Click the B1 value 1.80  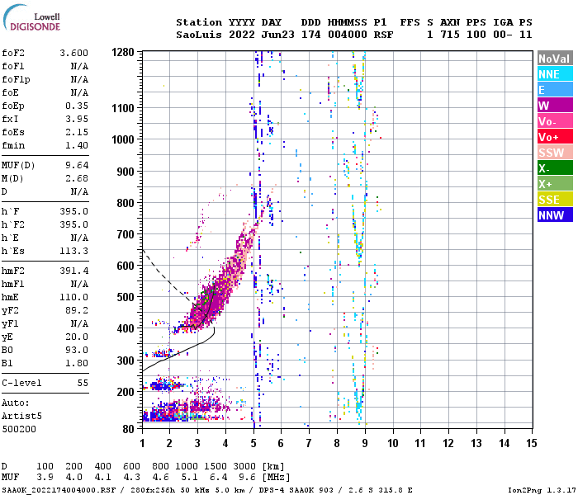point(77,363)
